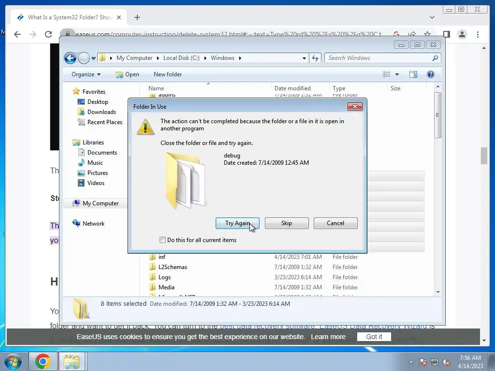Click the Explorer vertical scrollbar thumb

437,115
